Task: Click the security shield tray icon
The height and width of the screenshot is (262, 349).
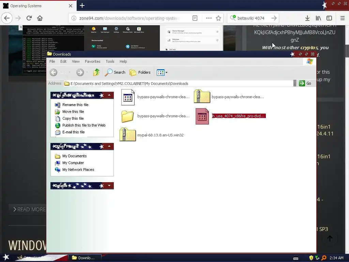Action: 311,258
